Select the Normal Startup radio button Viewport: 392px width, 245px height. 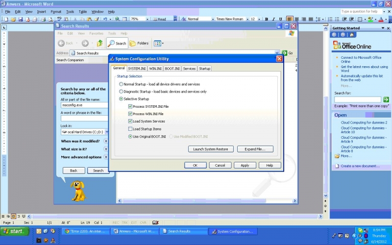(122, 84)
